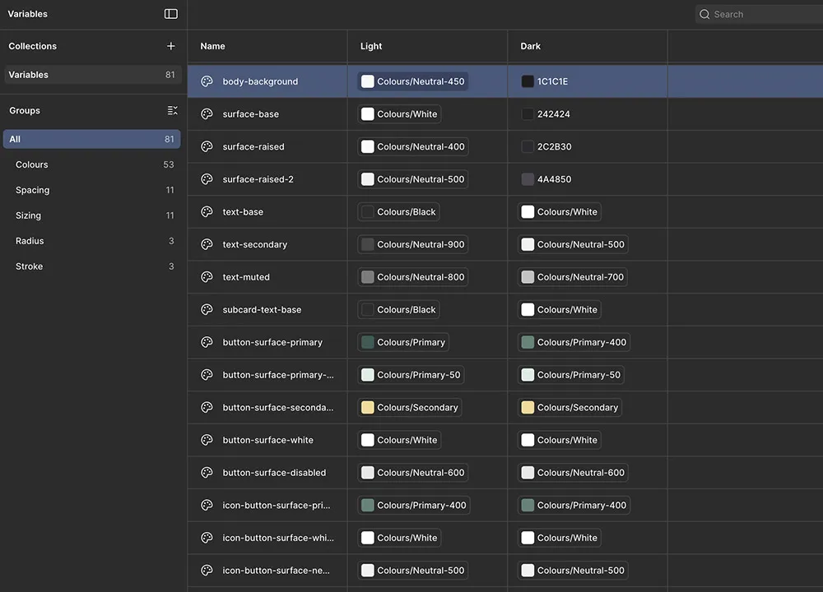Click the palette icon for text-muted
Screen dimensions: 823x592
coord(207,277)
